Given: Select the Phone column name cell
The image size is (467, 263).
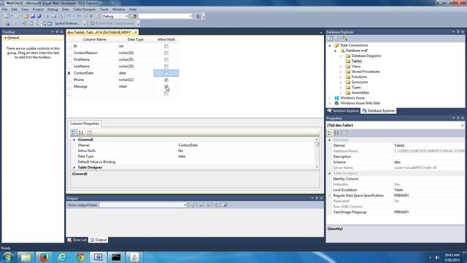Looking at the screenshot, I should click(95, 80).
